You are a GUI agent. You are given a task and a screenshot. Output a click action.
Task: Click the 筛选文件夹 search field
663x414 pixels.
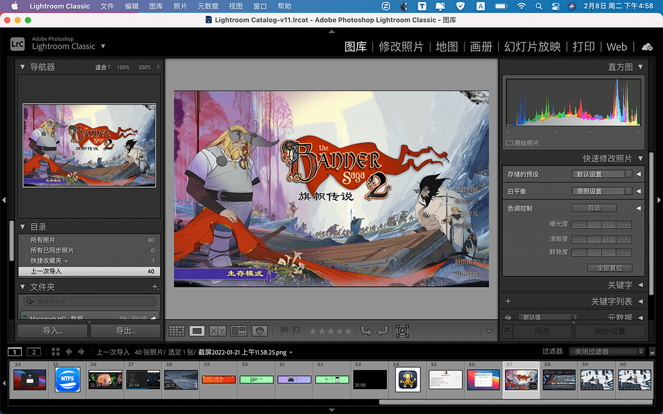coord(90,302)
